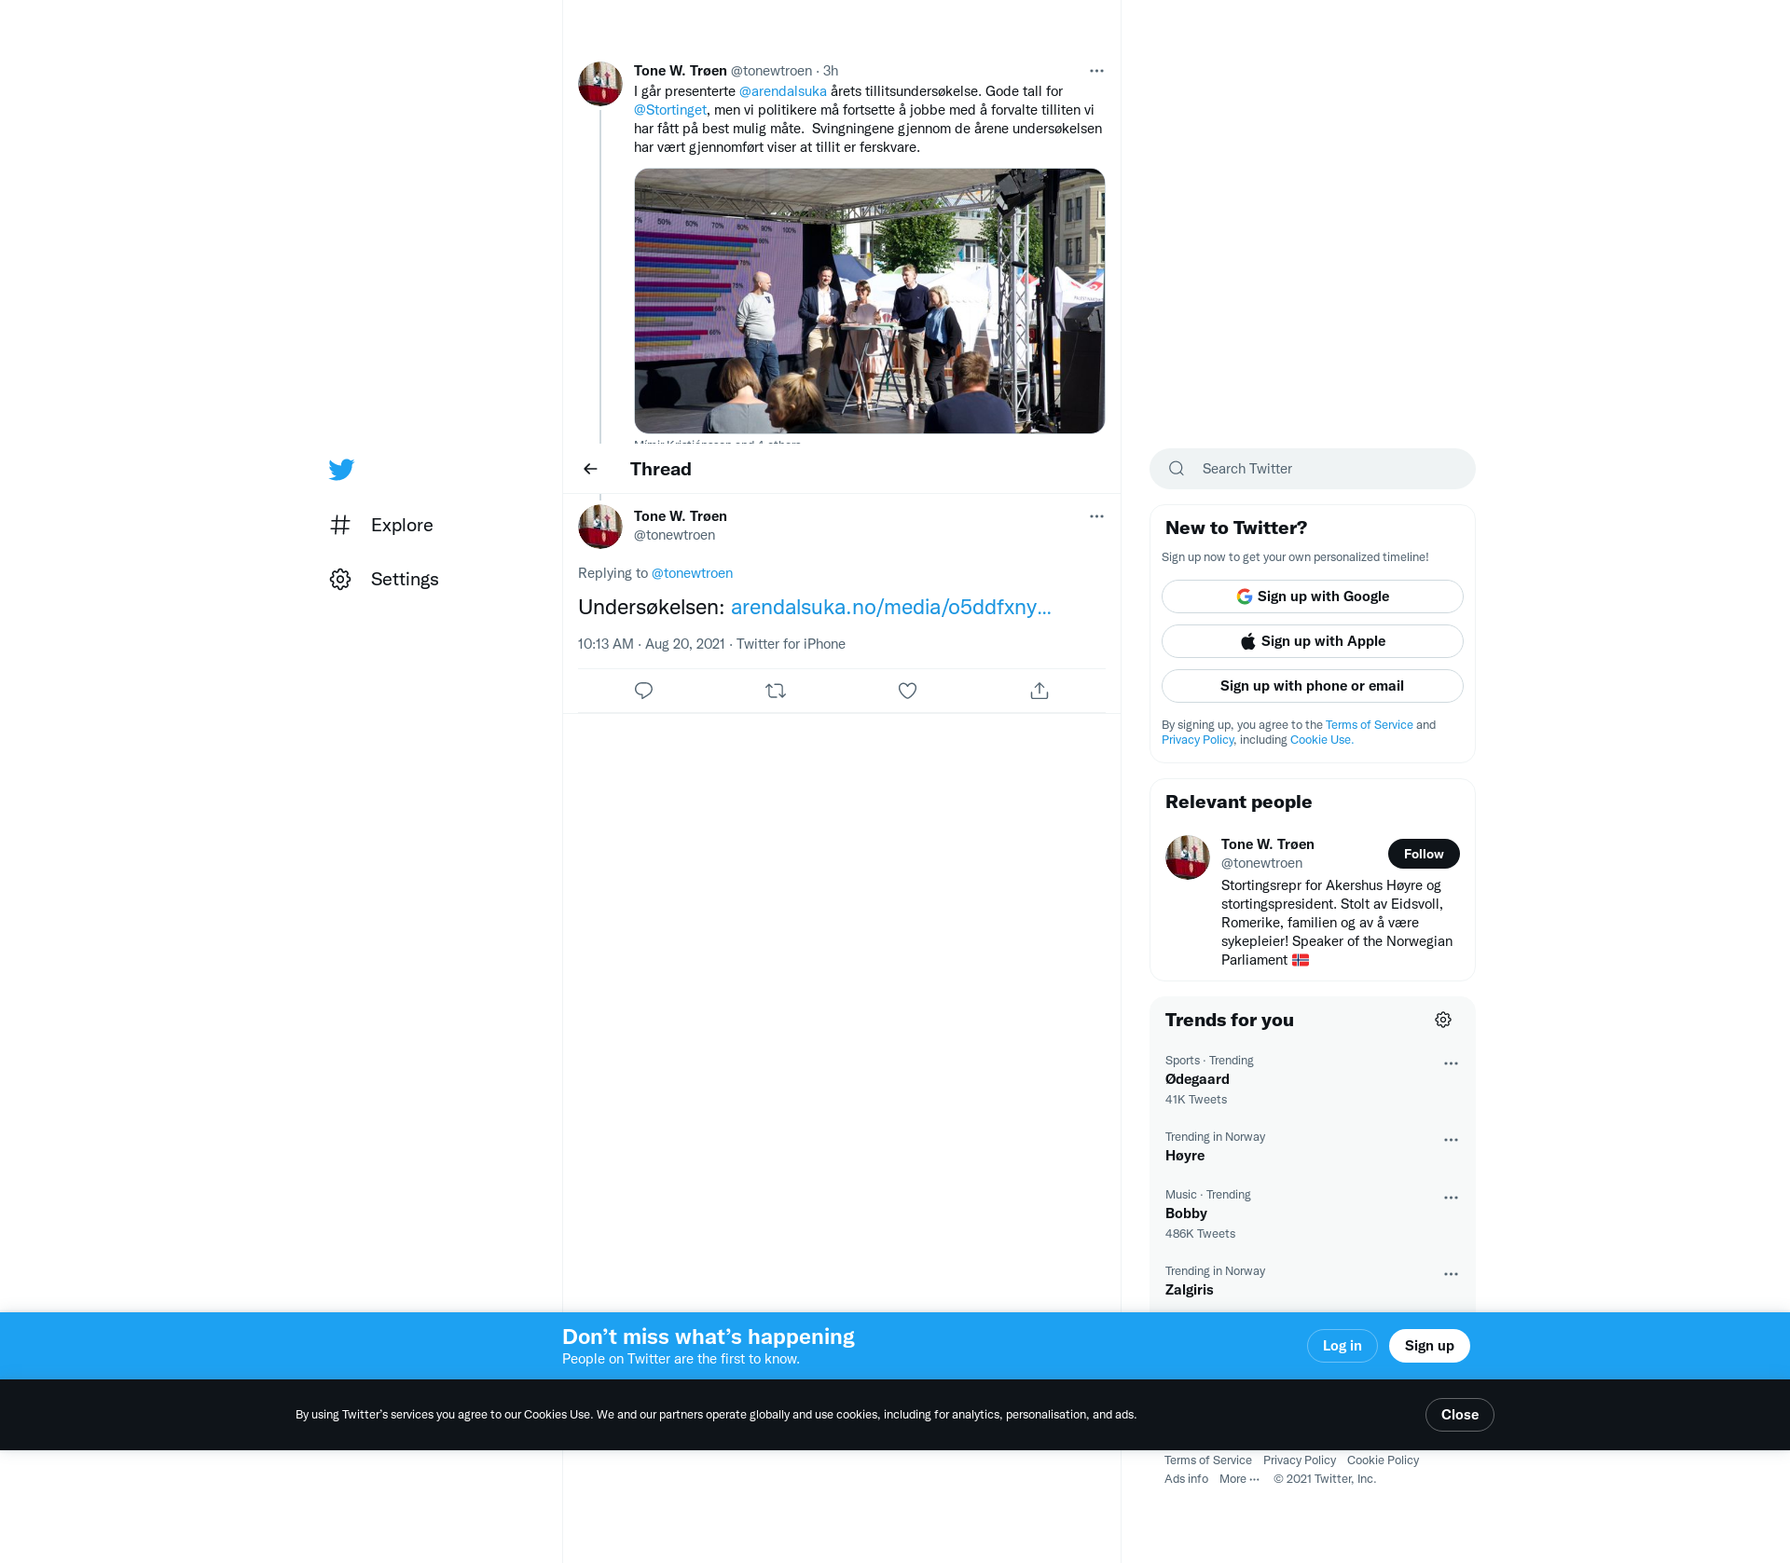The height and width of the screenshot is (1563, 1790).
Task: Open the stage photo in the tweet
Action: (x=870, y=301)
